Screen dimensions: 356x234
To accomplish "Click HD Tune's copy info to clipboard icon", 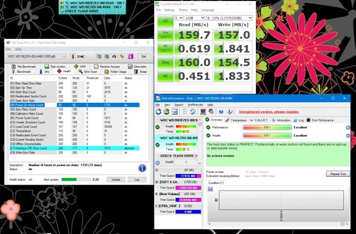I will [98, 56].
